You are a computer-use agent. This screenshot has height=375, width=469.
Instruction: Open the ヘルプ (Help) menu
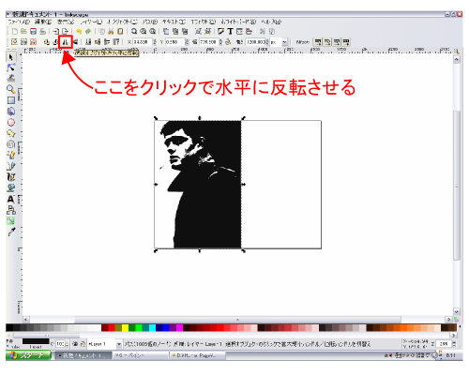pyautogui.click(x=271, y=22)
